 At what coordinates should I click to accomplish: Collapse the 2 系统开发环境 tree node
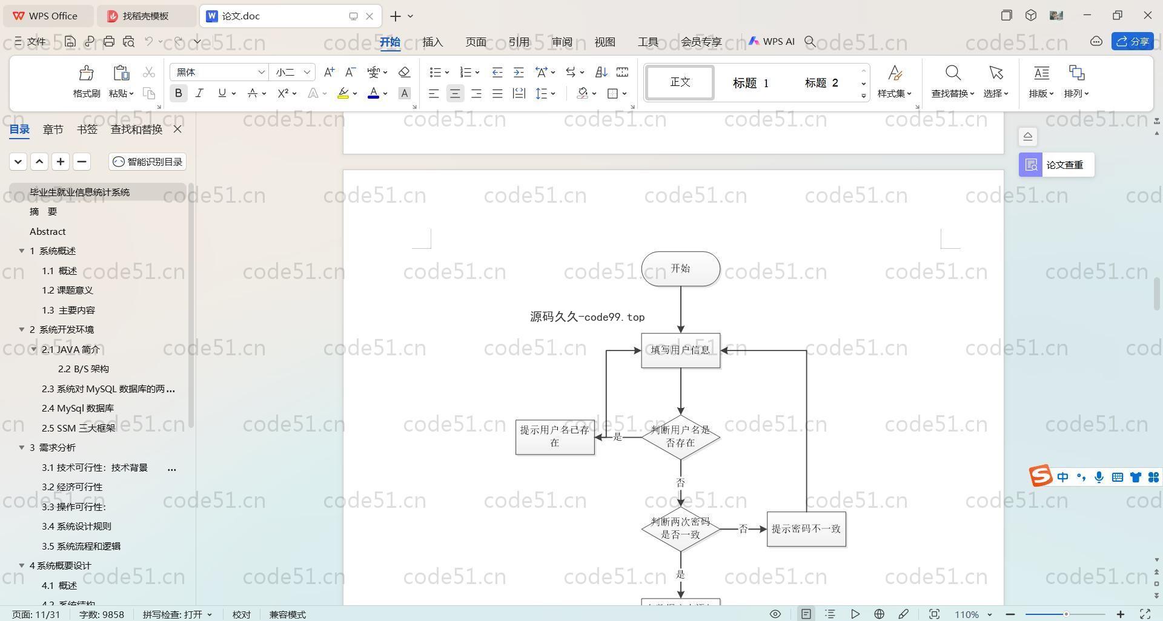(x=22, y=329)
